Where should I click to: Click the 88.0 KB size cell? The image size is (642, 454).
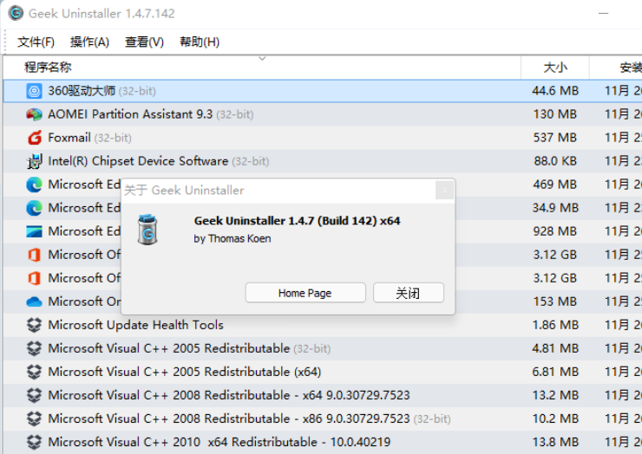coord(555,161)
